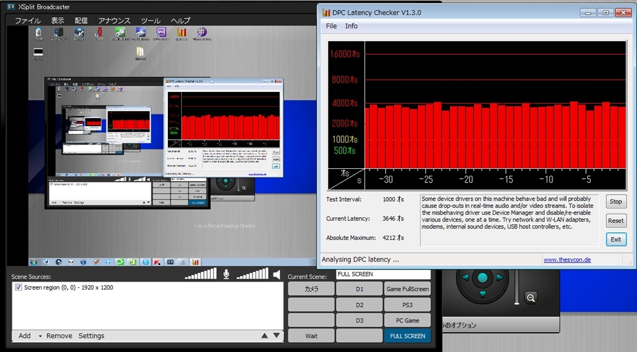Open the ファイル menu in XSplit
The height and width of the screenshot is (352, 637).
click(27, 20)
